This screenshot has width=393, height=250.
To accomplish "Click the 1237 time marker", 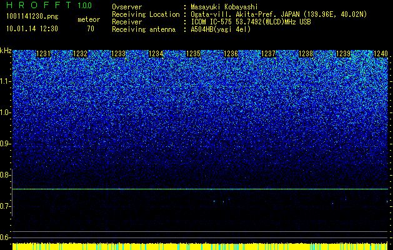I will (x=269, y=54).
